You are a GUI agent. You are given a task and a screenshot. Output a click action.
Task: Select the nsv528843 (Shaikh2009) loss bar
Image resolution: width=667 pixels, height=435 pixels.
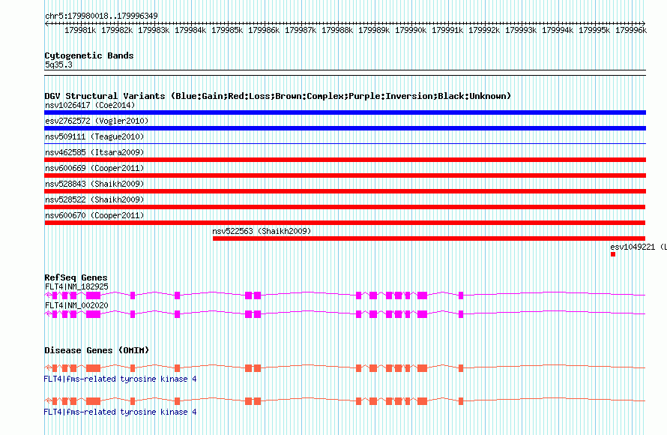pyautogui.click(x=345, y=191)
